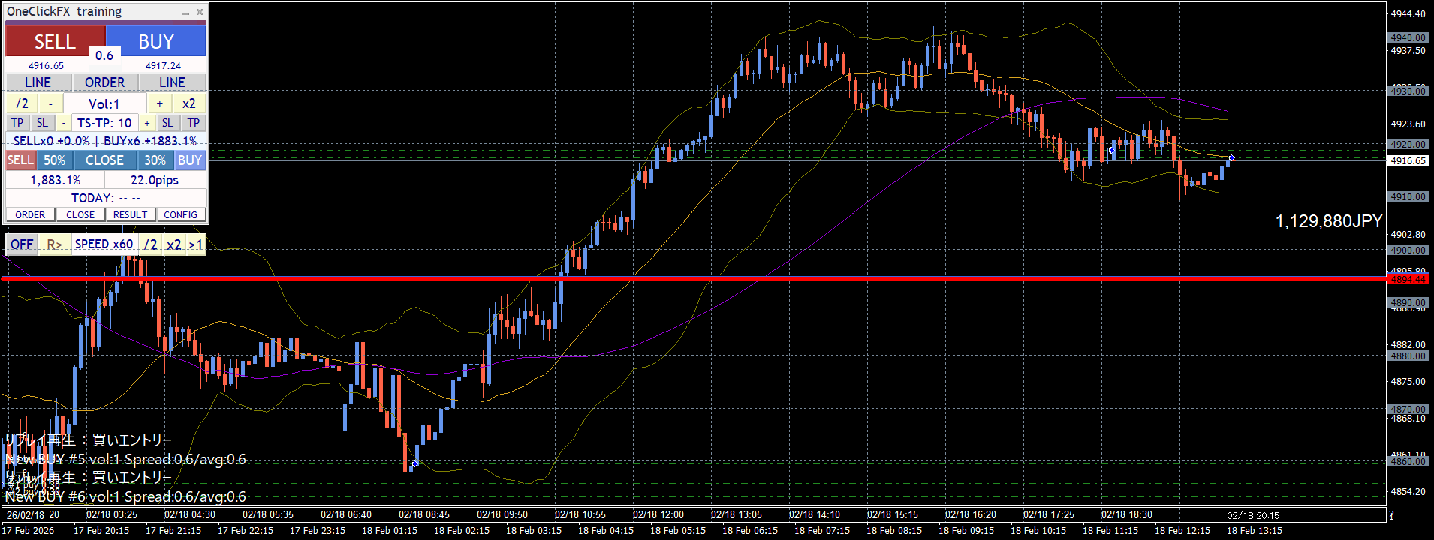Close 30% of positions

click(155, 160)
